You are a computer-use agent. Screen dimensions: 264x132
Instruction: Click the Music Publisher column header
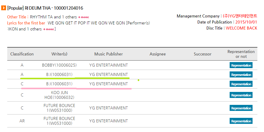tap(108, 54)
